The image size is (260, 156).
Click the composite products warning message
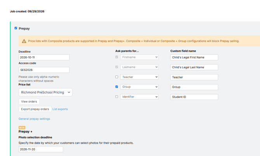click(133, 41)
